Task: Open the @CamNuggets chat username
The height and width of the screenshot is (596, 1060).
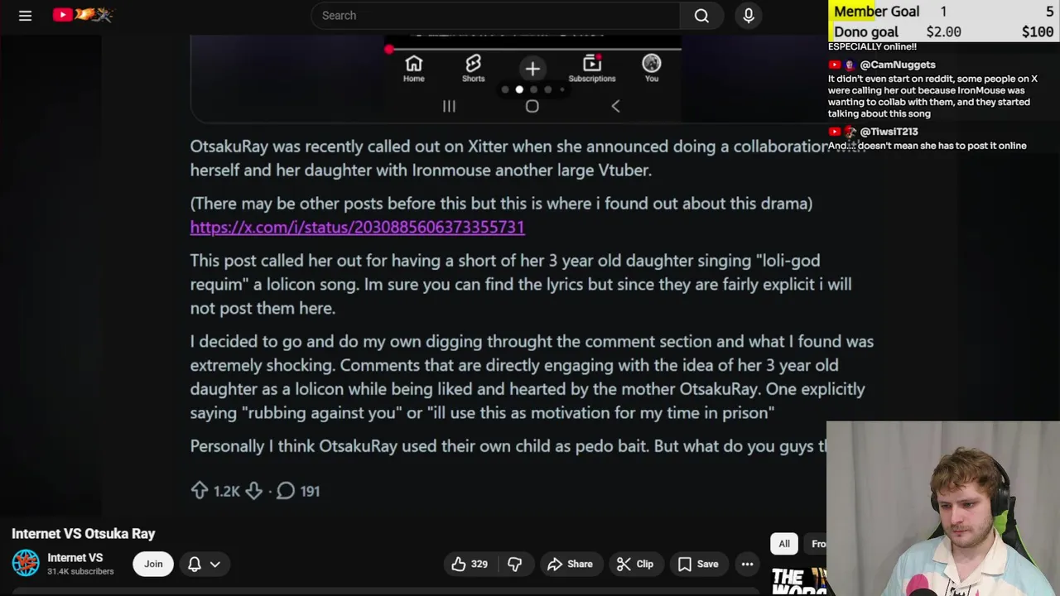Action: point(898,65)
